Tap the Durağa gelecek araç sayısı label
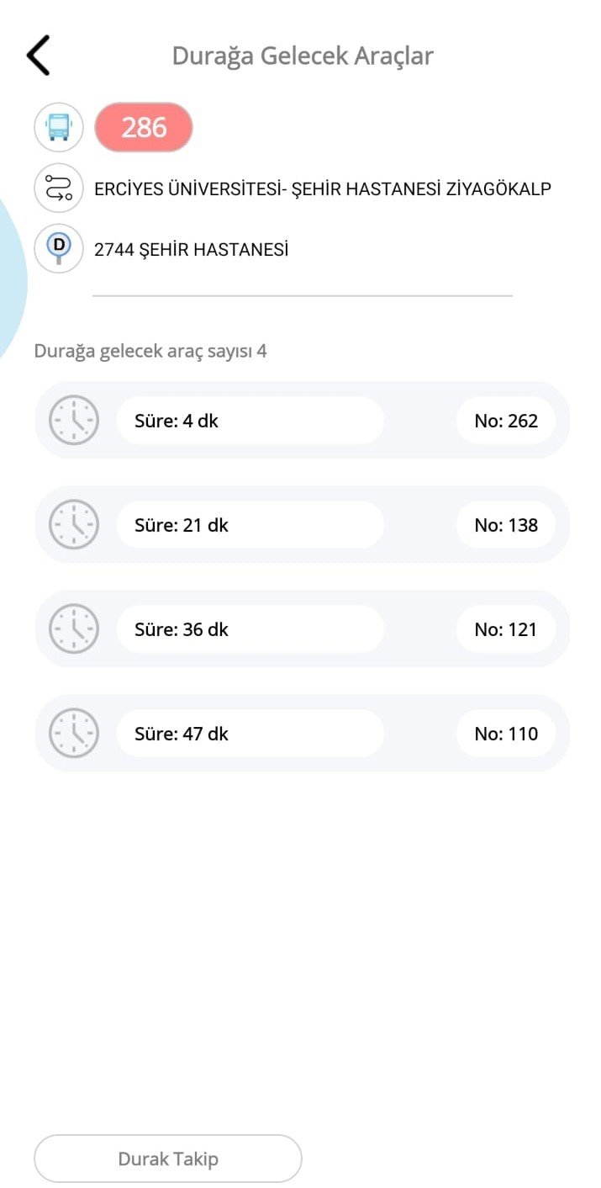Viewport: 601px width, 1188px height. point(150,351)
